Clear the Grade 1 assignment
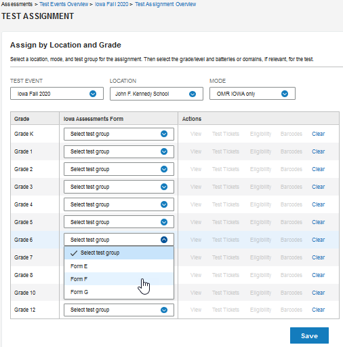This screenshot has width=343, height=347. (x=319, y=151)
